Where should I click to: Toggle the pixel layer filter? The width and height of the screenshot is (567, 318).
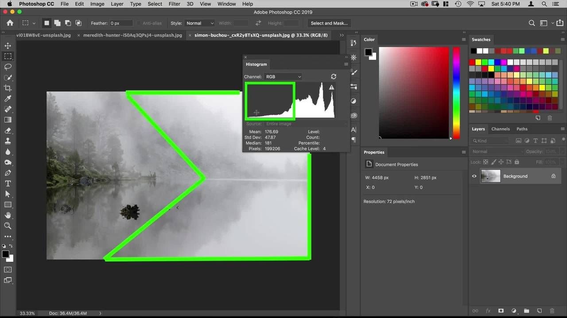[518, 140]
